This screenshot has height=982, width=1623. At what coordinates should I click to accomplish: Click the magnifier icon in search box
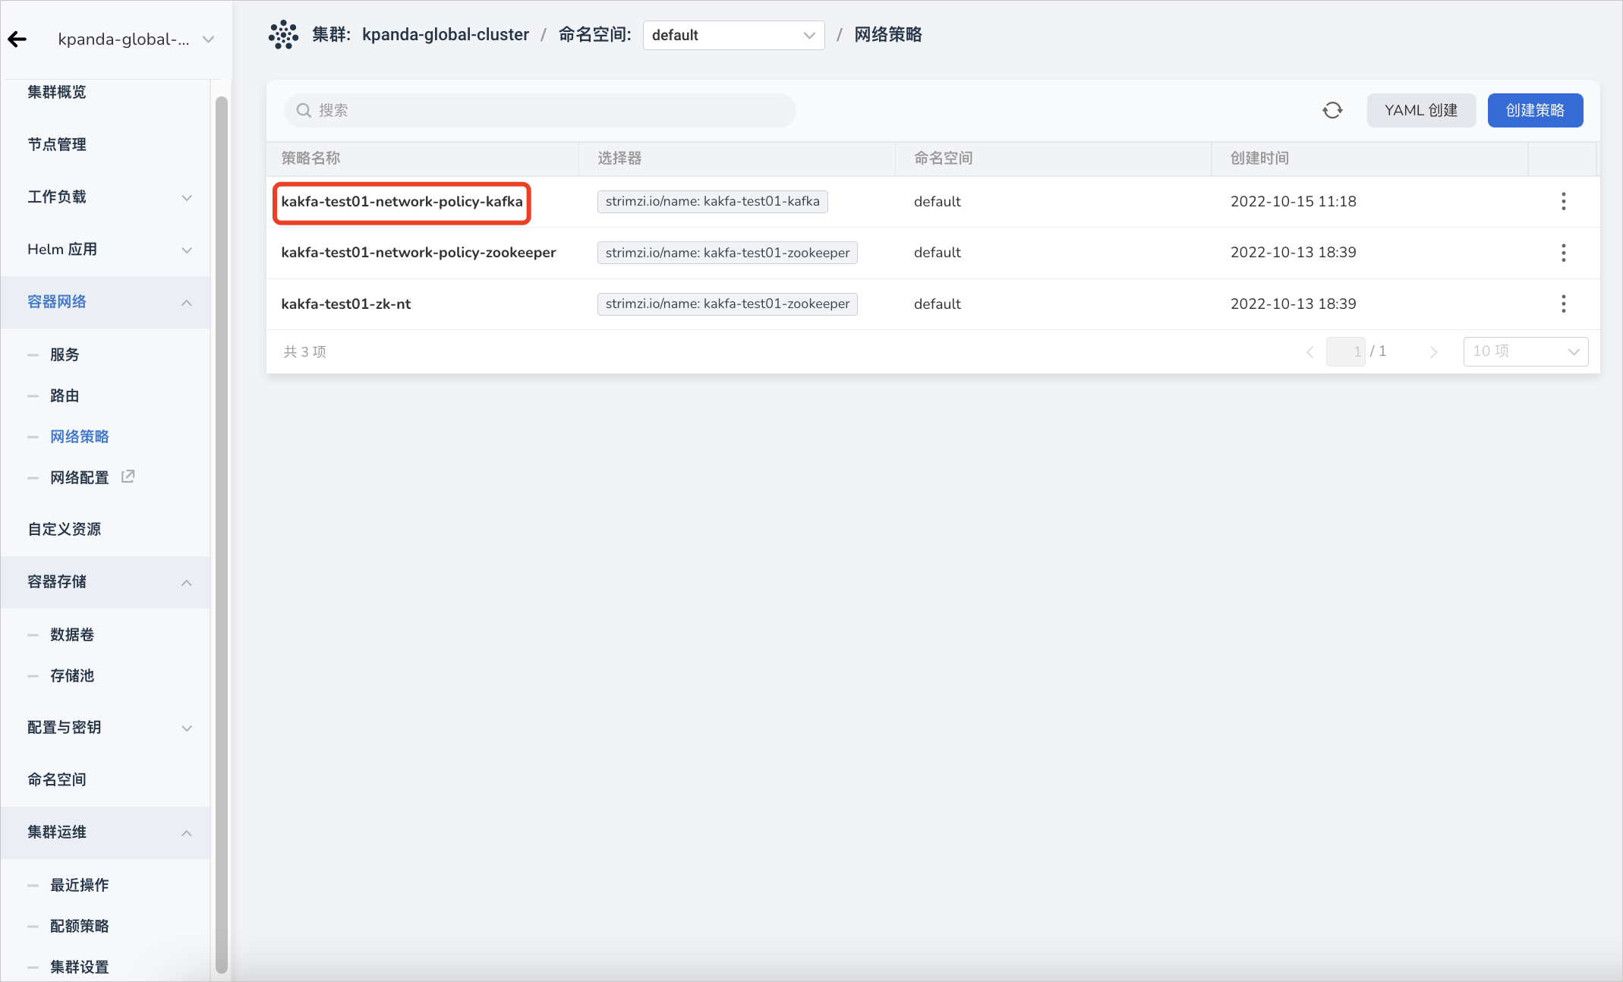304,111
